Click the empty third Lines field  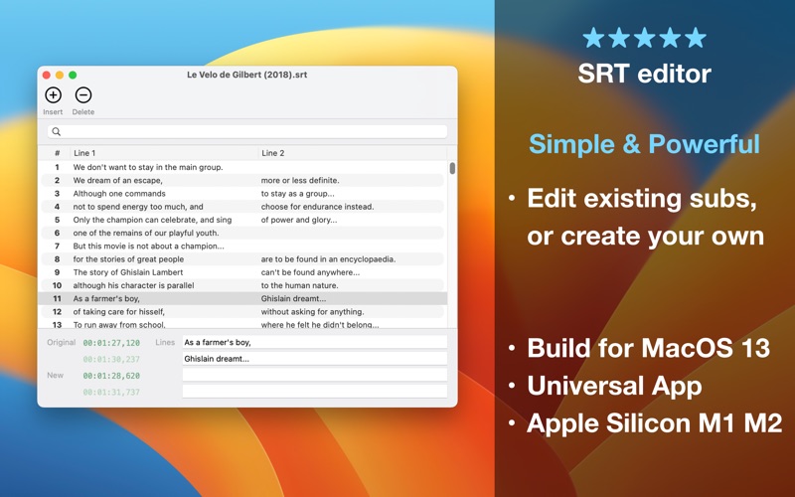315,376
